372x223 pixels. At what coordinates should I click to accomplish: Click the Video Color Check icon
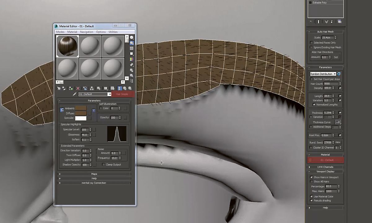(131, 59)
